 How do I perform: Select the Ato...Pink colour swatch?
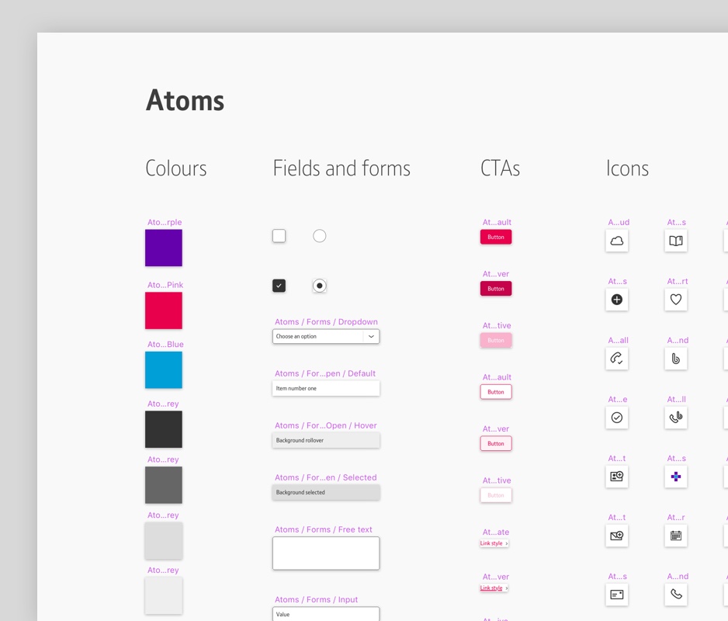coord(163,310)
